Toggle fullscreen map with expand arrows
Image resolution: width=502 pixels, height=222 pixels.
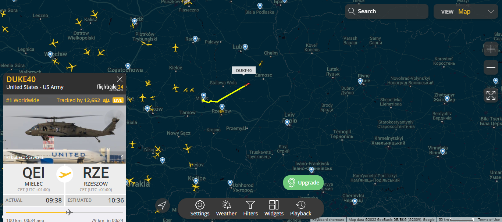pyautogui.click(x=491, y=95)
